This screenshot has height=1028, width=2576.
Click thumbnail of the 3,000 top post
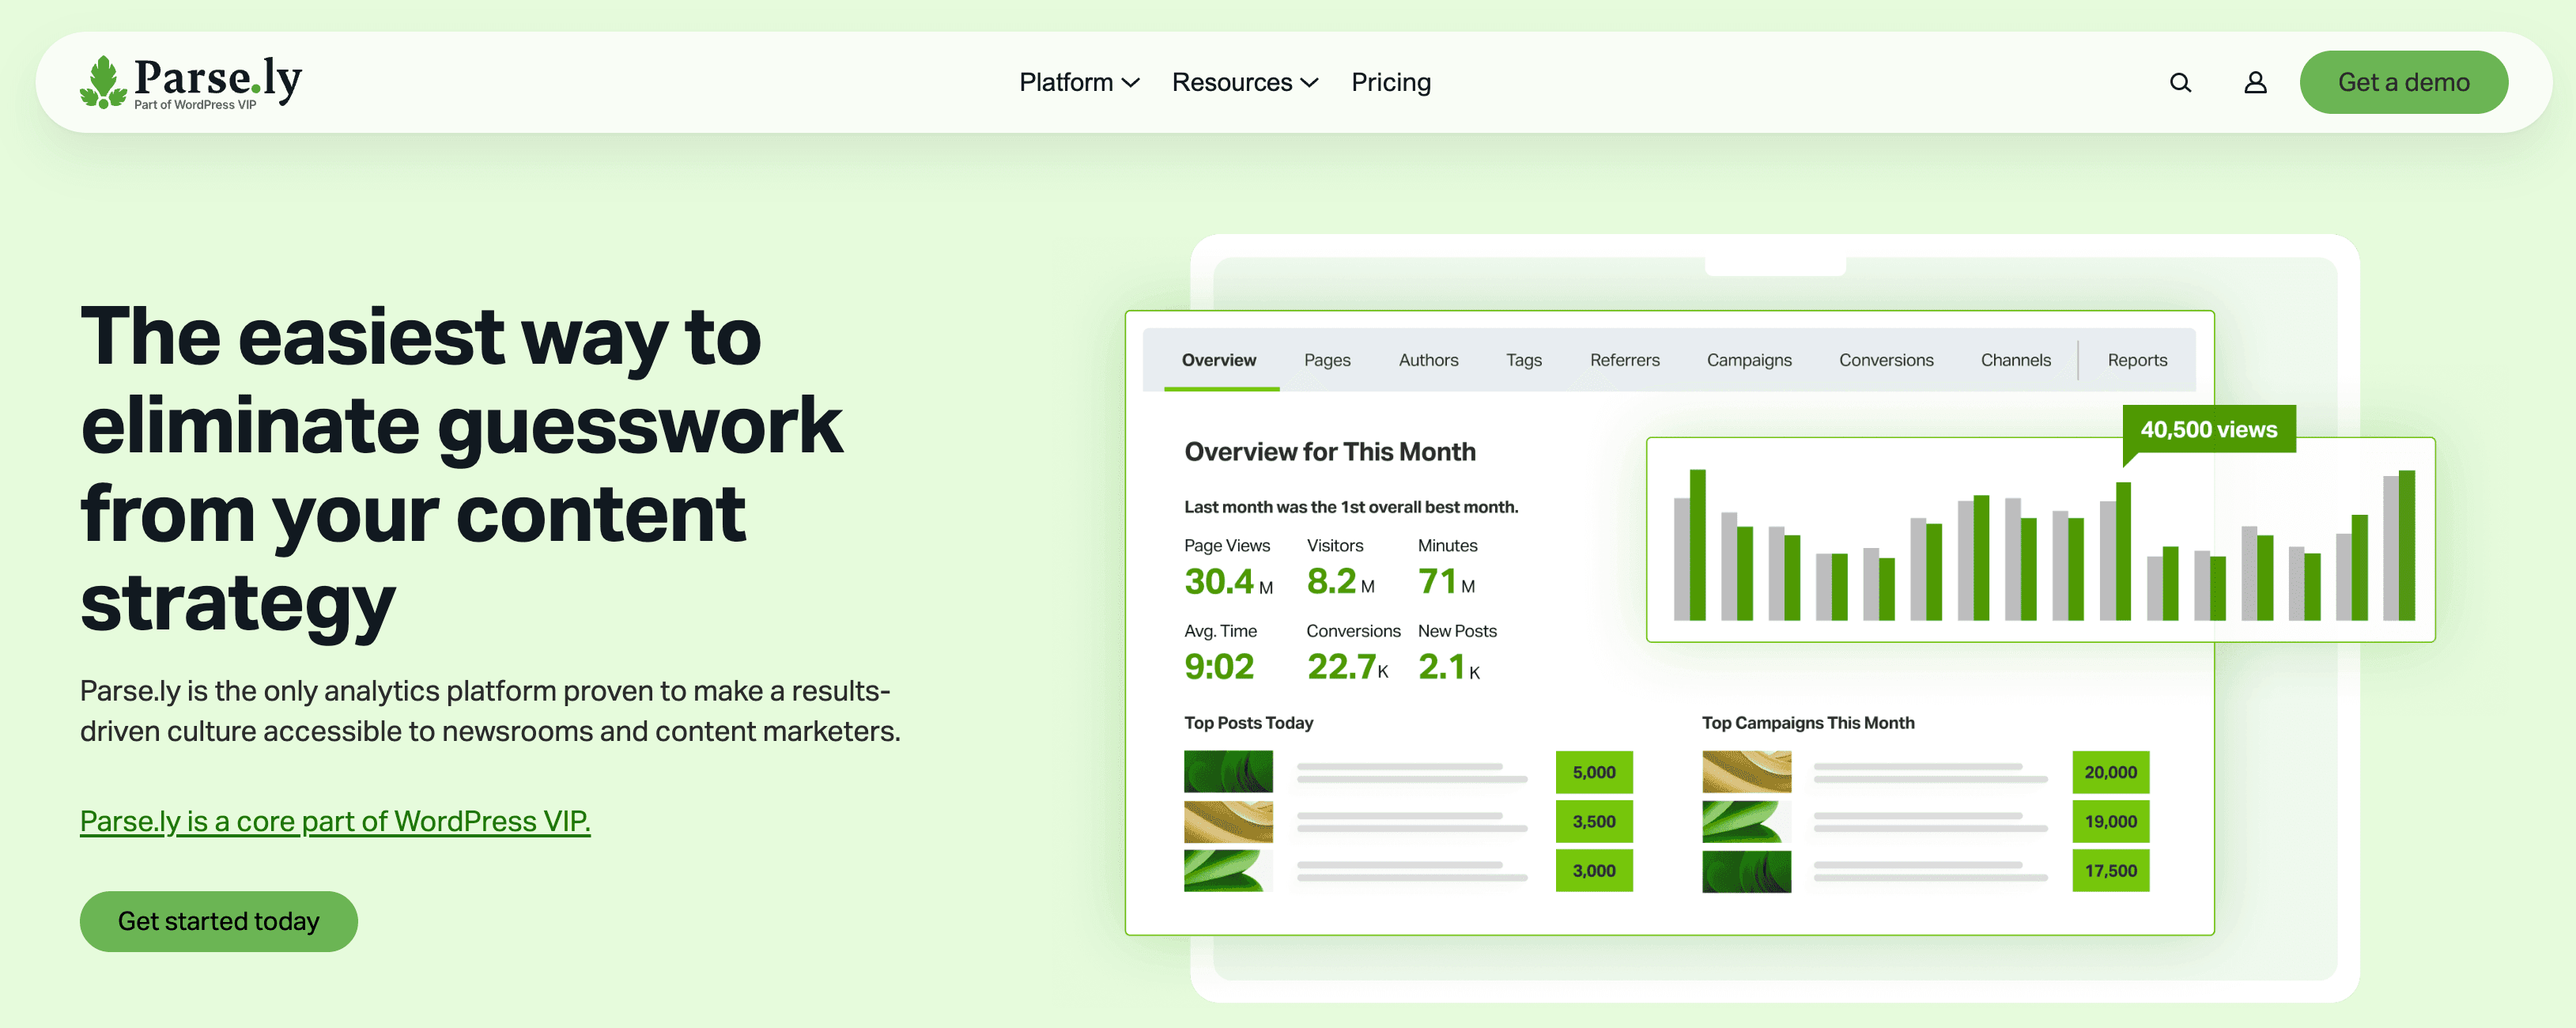[x=1228, y=870]
